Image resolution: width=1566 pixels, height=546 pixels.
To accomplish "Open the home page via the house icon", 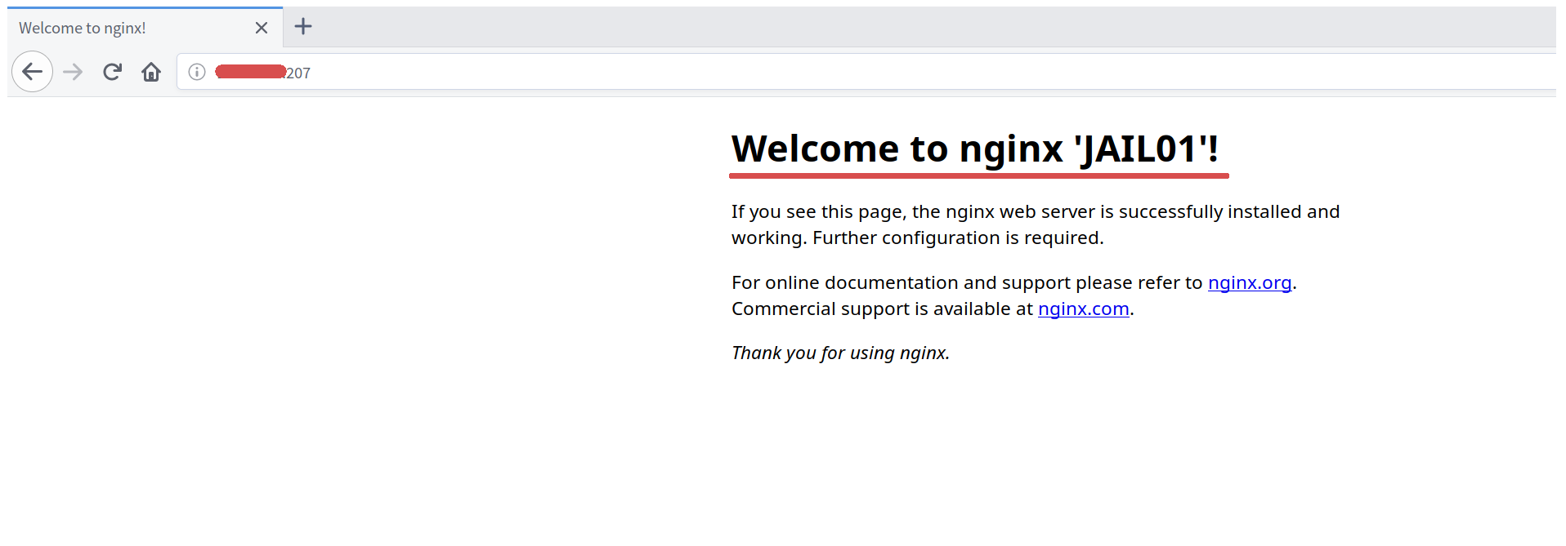I will coord(151,72).
